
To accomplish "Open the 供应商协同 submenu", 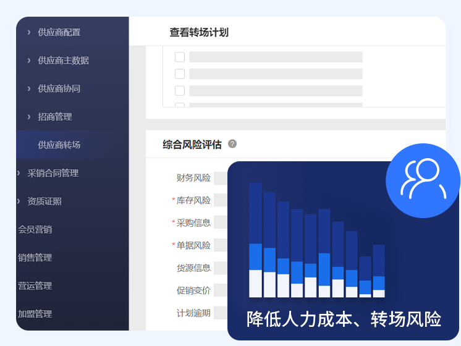I will tap(59, 88).
